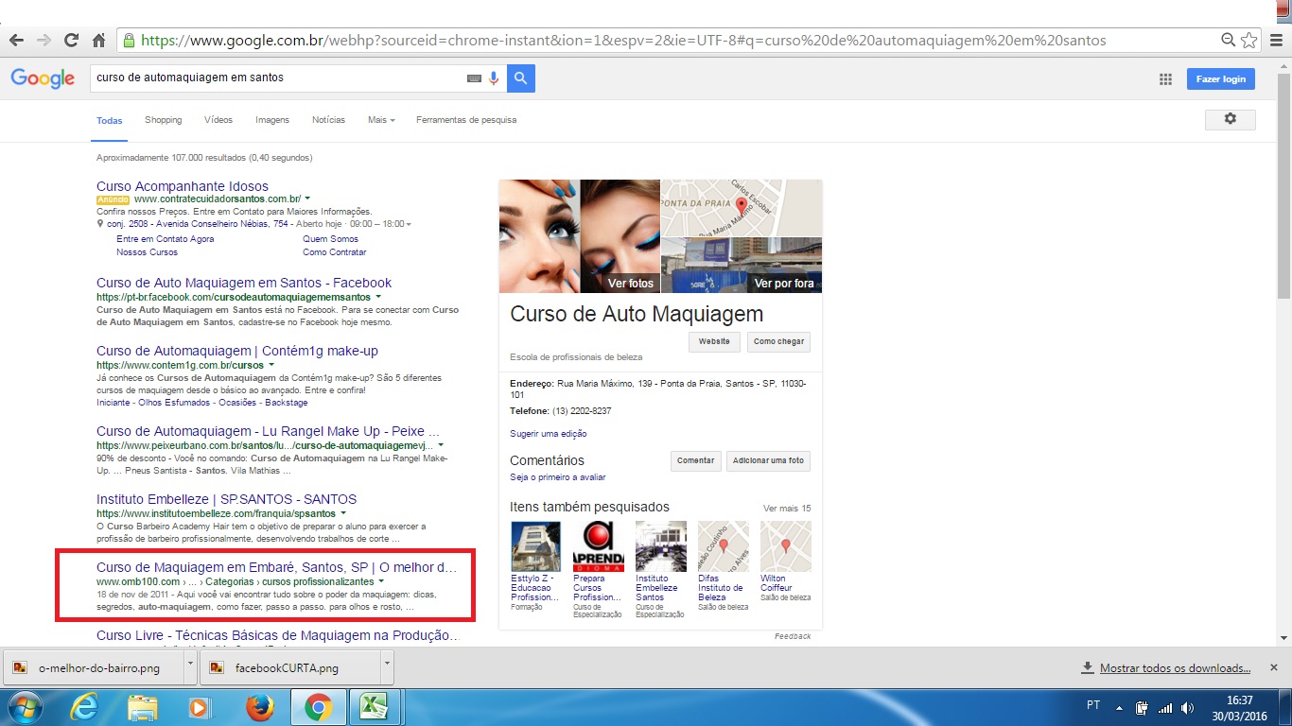This screenshot has height=726, width=1292.
Task: Open options arrow for facebookCURTA.png download
Action: point(386,667)
